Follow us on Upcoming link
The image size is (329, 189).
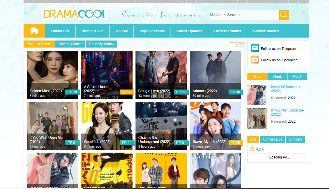[x=279, y=60]
